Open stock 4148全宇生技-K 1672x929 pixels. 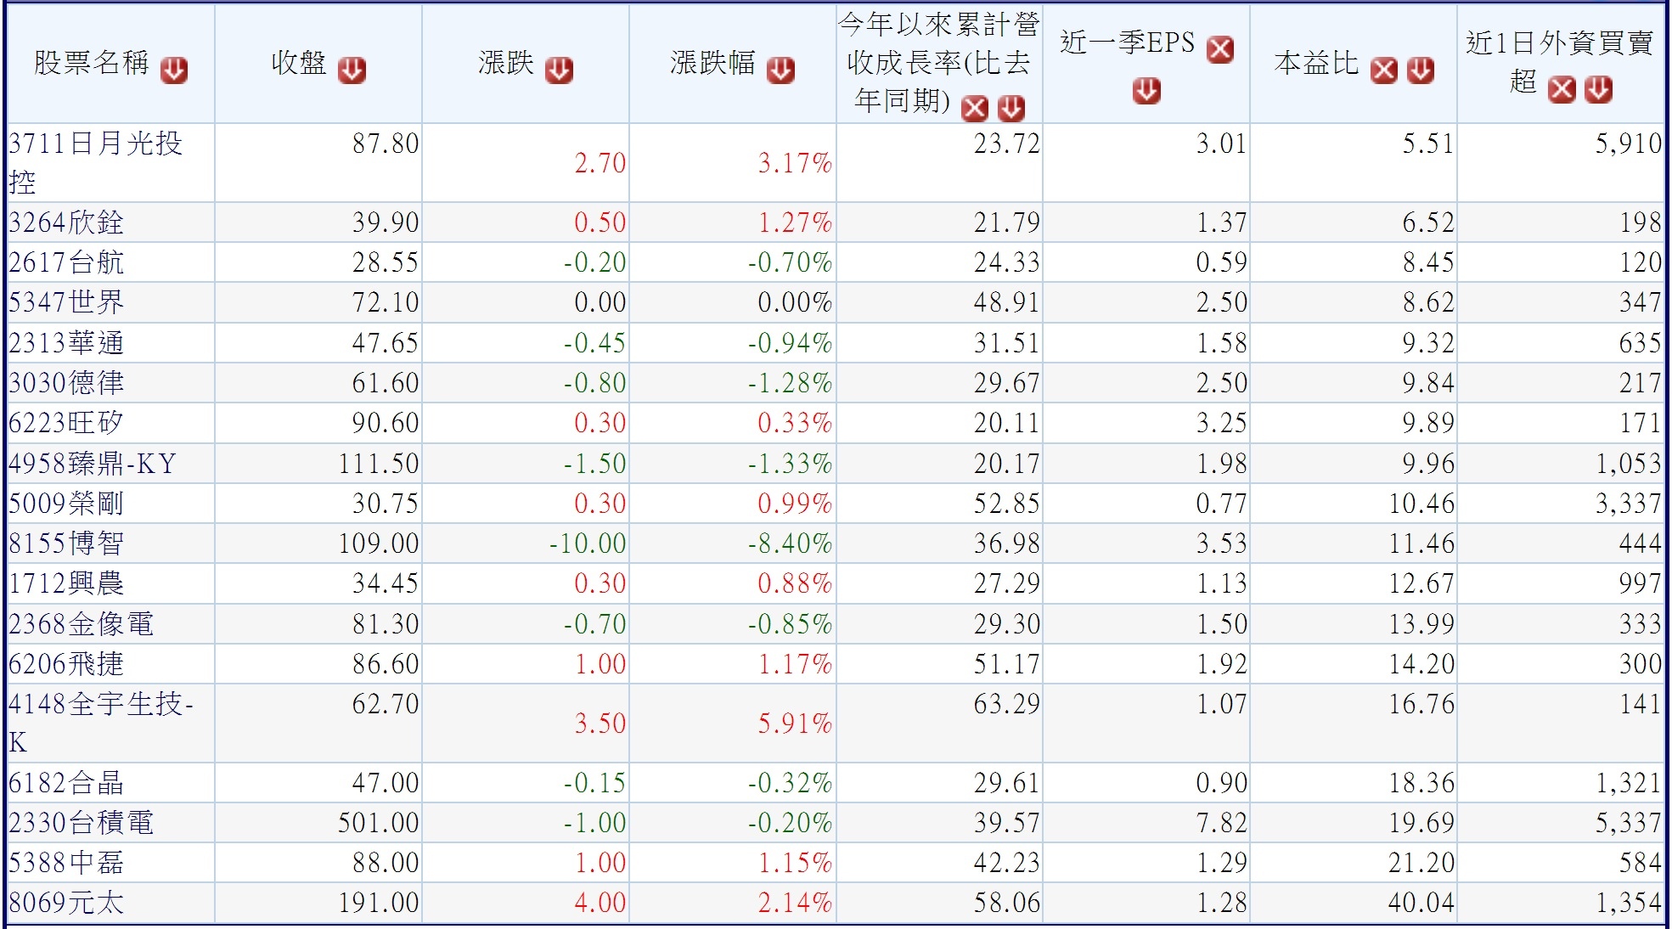click(100, 704)
